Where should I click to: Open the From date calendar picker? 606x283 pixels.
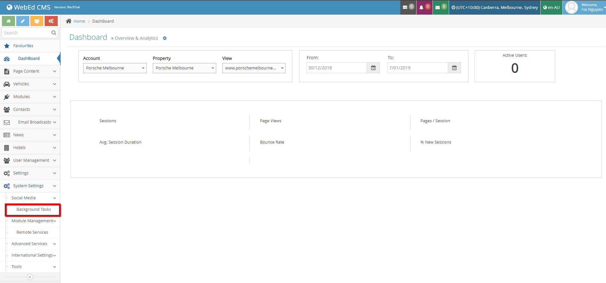(x=373, y=68)
